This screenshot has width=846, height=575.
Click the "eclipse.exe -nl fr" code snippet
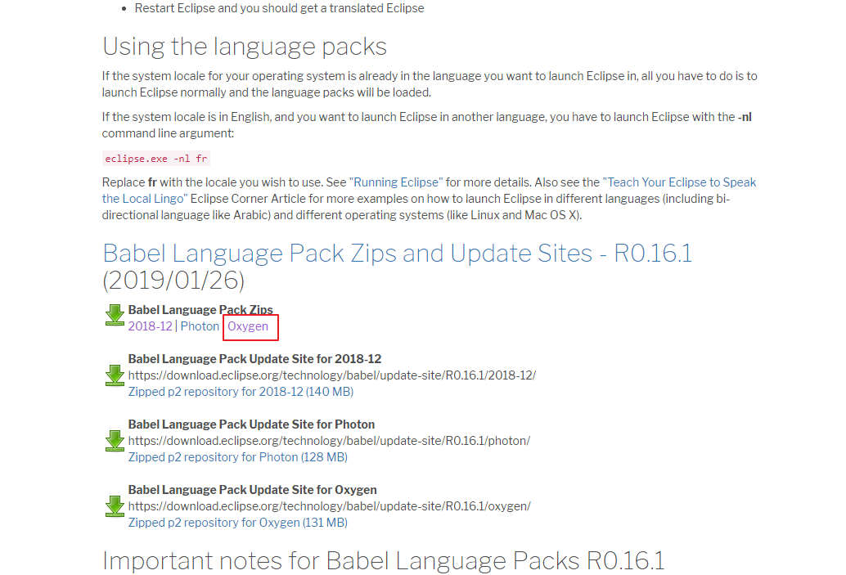coord(156,159)
